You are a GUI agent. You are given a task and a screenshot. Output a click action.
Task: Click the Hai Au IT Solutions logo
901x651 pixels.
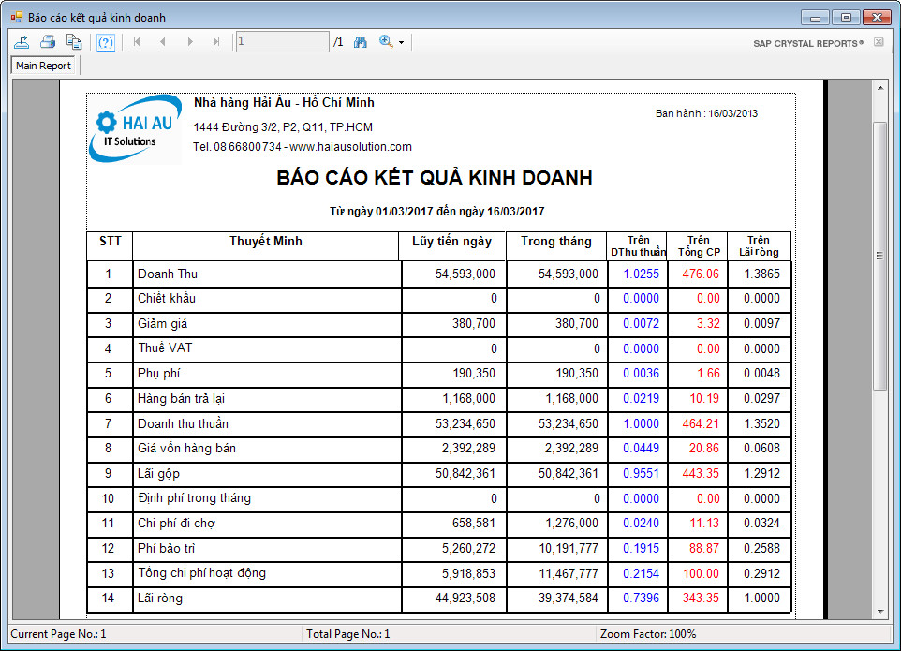(136, 129)
